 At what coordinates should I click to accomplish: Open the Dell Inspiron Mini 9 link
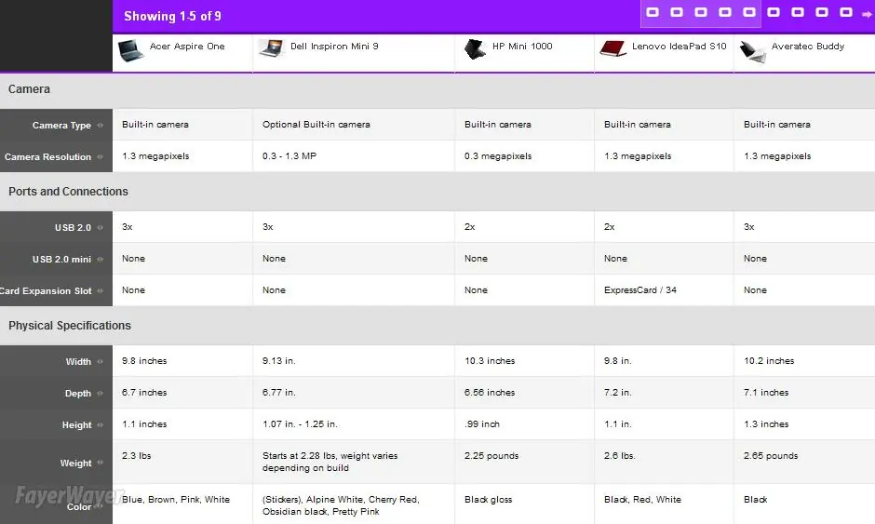tap(334, 47)
